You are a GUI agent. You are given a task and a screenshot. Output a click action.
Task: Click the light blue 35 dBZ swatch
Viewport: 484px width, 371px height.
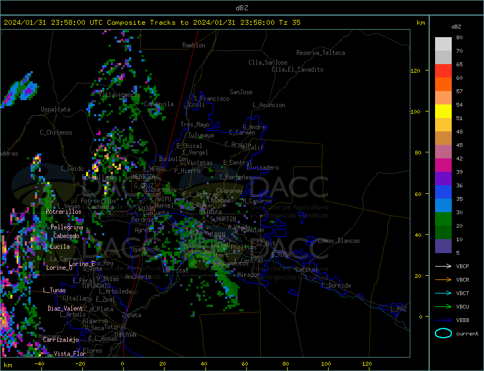click(x=443, y=205)
